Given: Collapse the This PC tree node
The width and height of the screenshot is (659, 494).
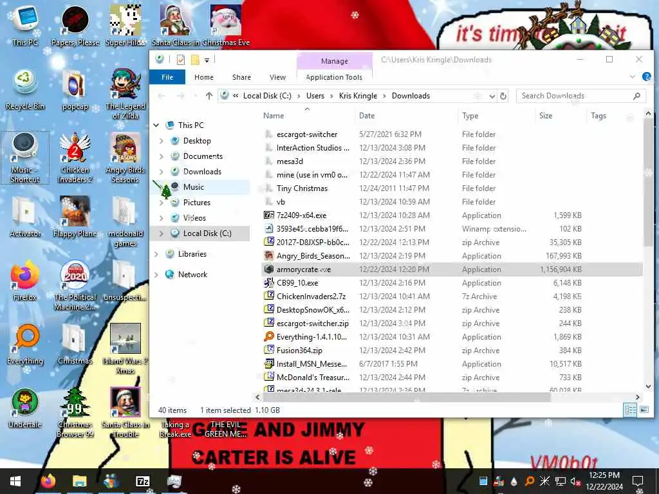Looking at the screenshot, I should pos(156,125).
